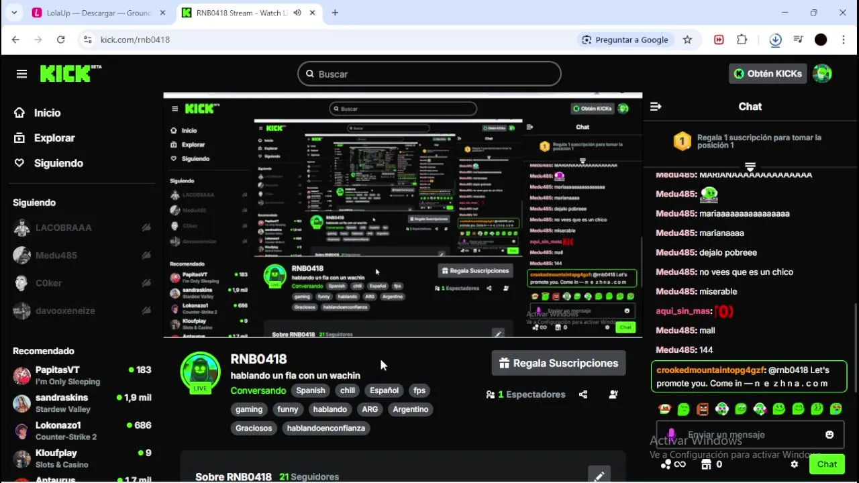Screen dimensions: 859x483
Task: Go back to the previous page
Action: (x=15, y=40)
